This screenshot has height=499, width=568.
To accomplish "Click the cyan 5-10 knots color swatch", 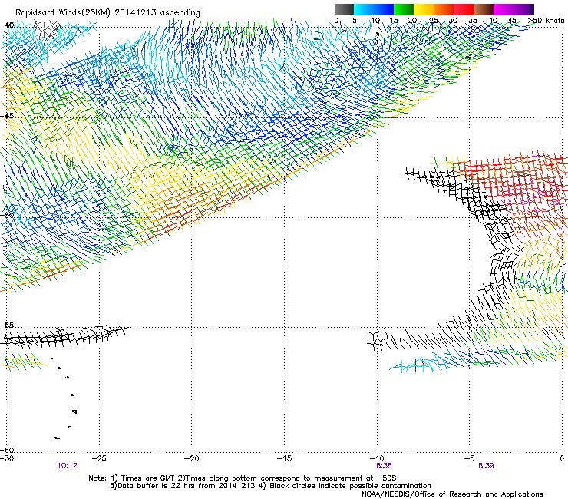I will tap(364, 9).
